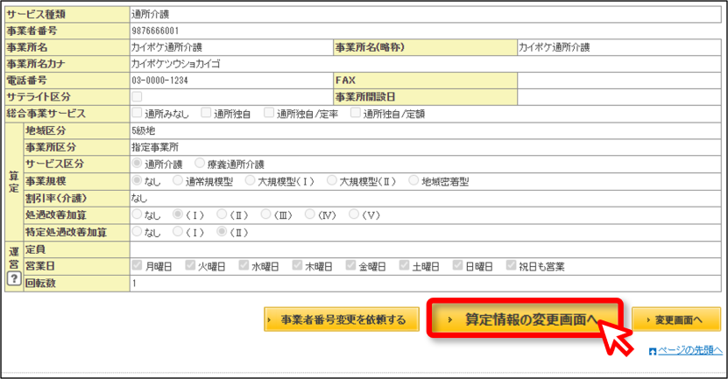
Task: Click the question mark help icon
Action: (14, 278)
